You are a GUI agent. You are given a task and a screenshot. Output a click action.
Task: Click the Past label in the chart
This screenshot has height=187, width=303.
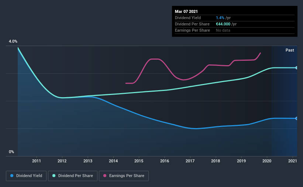[290, 50]
